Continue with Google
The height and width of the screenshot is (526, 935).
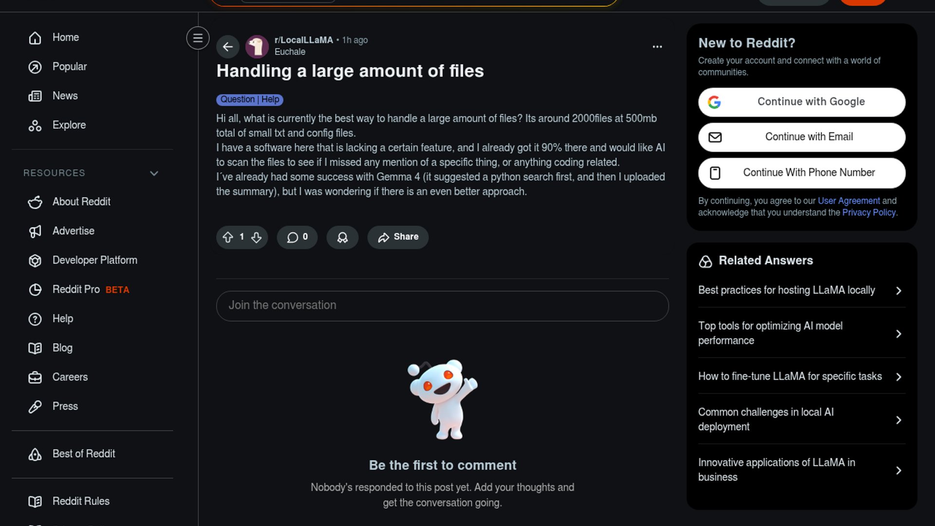click(x=802, y=102)
